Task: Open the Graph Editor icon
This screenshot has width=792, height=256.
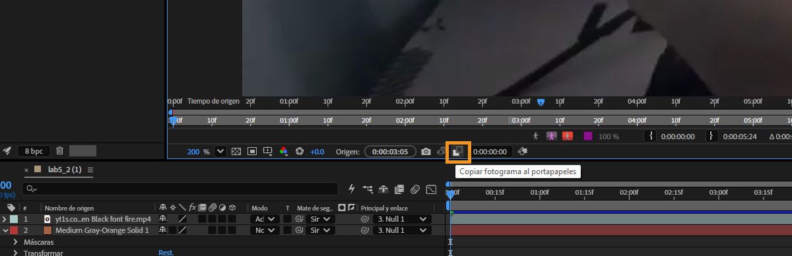Action: 431,189
